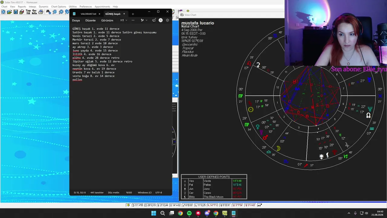387x218 pixels.
Task: Click the Geo/Helio toolbar button
Action: pyautogui.click(x=34, y=12)
